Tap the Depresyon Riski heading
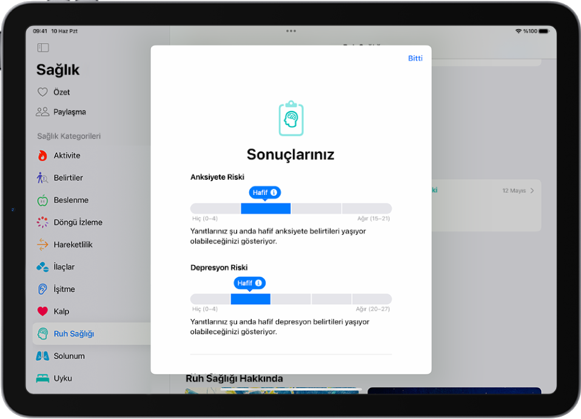The height and width of the screenshot is (419, 581). [218, 268]
